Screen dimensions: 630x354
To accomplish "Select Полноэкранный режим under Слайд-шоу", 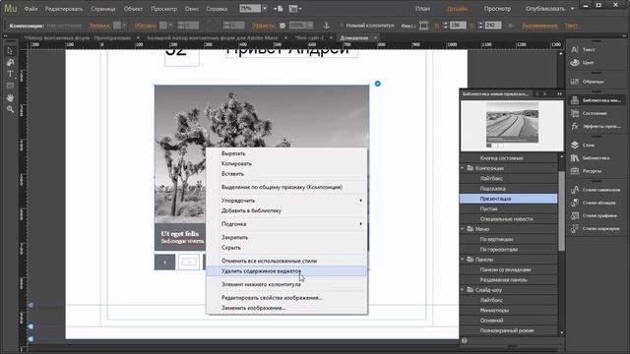I will pos(509,330).
